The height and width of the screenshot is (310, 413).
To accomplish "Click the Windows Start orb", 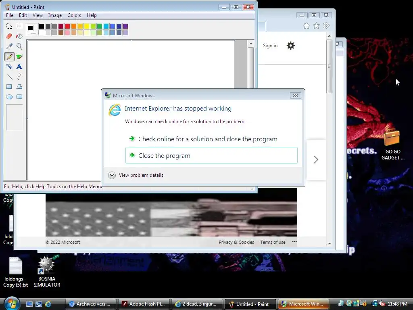I will [x=12, y=304].
